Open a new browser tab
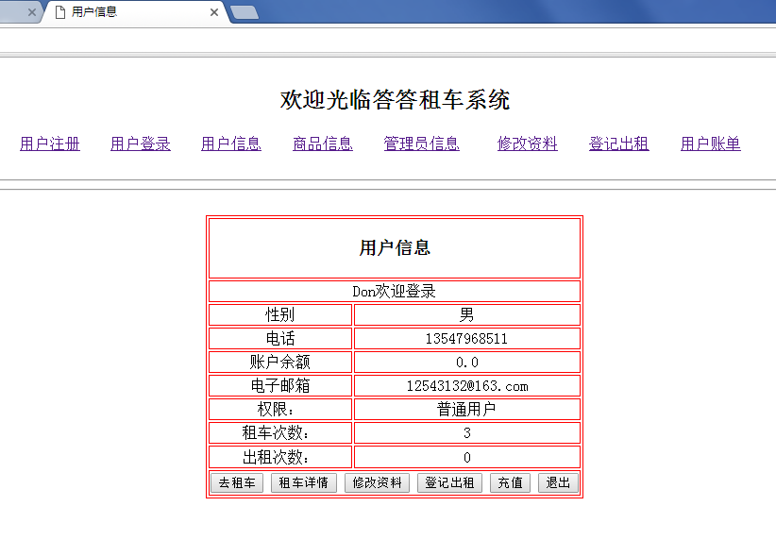This screenshot has height=540, width=776. 245,12
